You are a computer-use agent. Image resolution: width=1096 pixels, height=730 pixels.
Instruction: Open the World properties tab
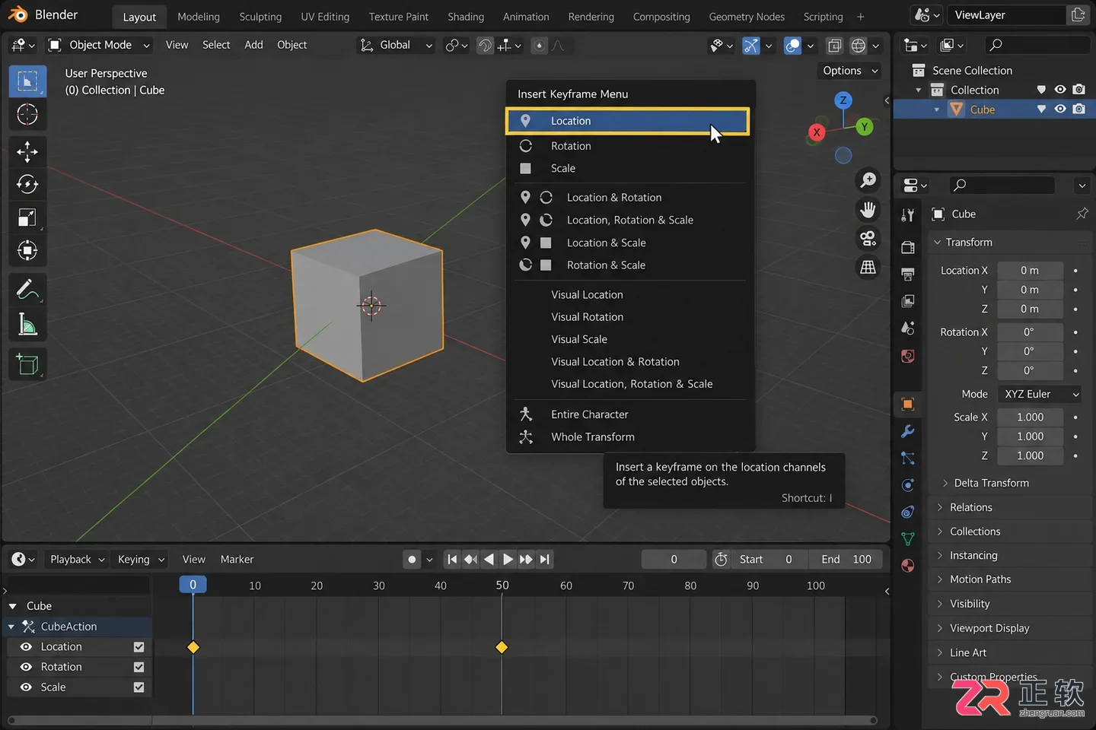[907, 356]
